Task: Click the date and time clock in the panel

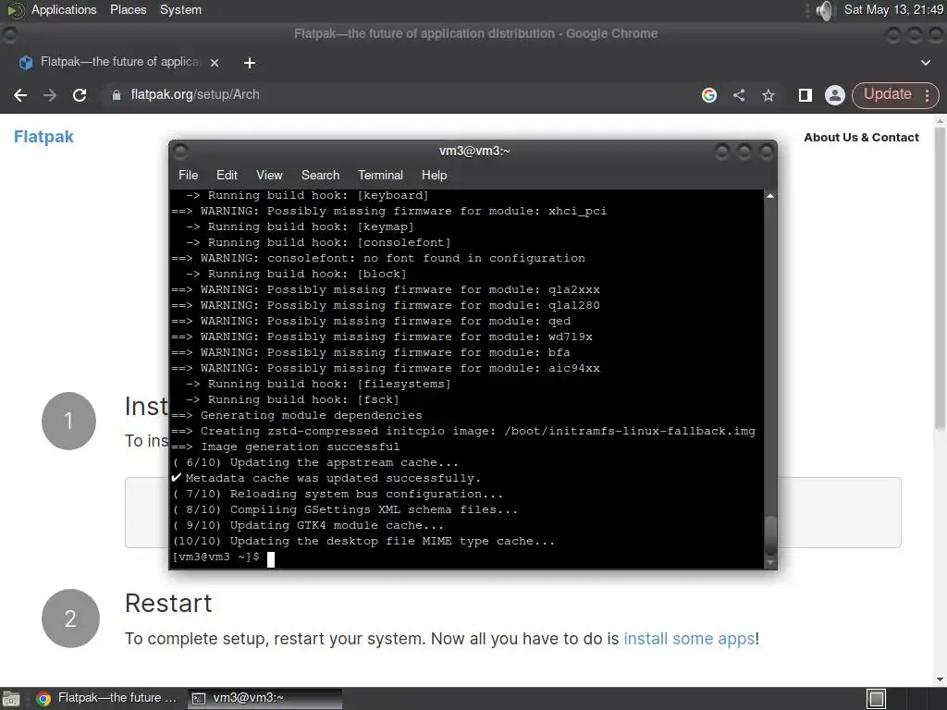Action: [x=893, y=9]
